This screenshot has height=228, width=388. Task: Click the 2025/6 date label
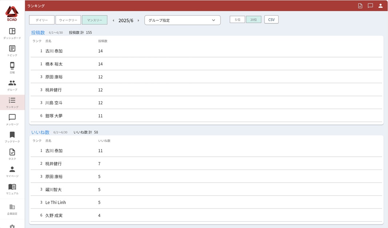tap(126, 21)
